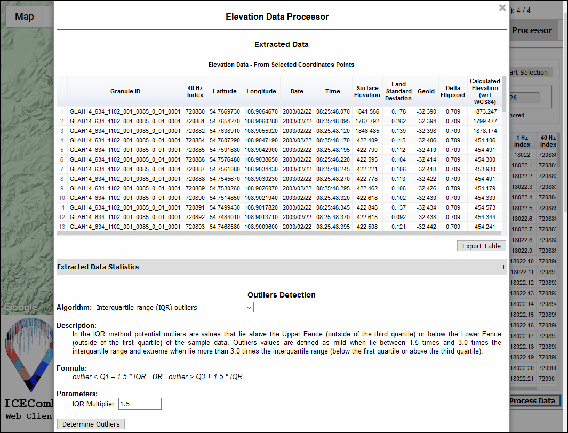Click the Process Data button

pyautogui.click(x=532, y=401)
